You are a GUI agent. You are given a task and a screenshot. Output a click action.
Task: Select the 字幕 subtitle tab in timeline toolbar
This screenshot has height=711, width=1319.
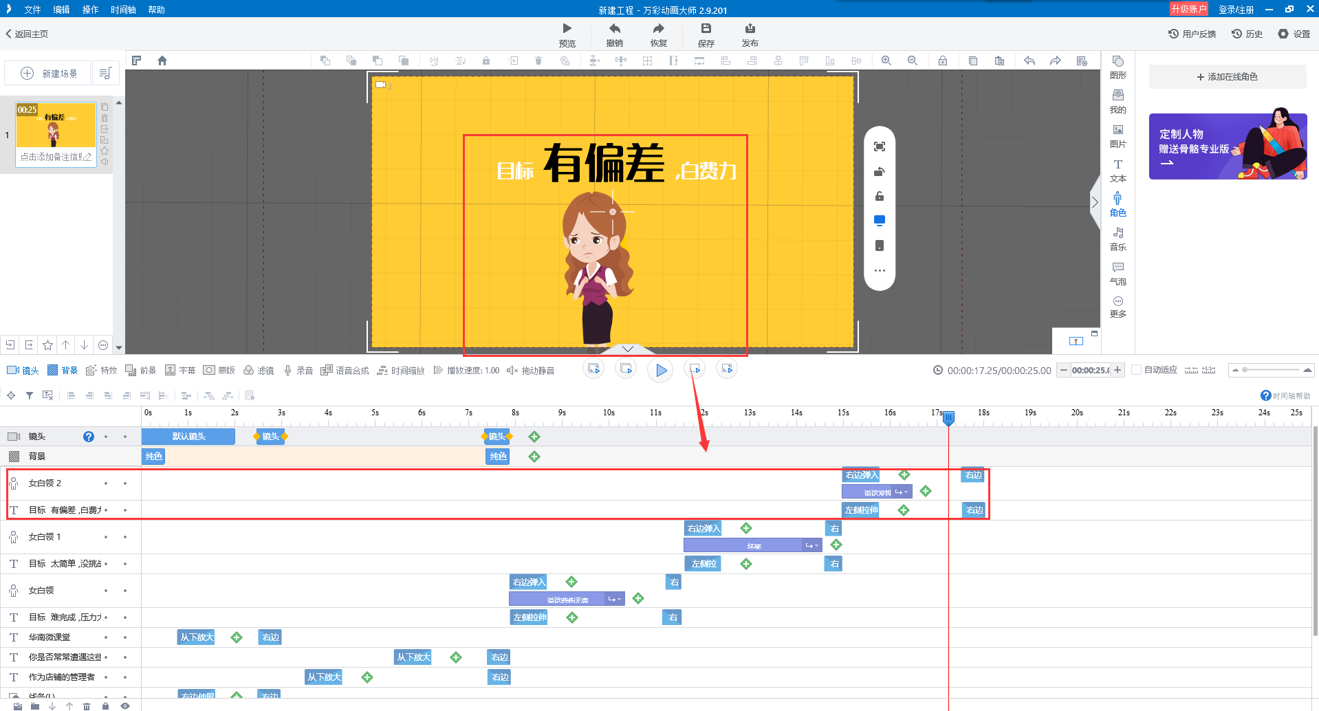point(180,371)
